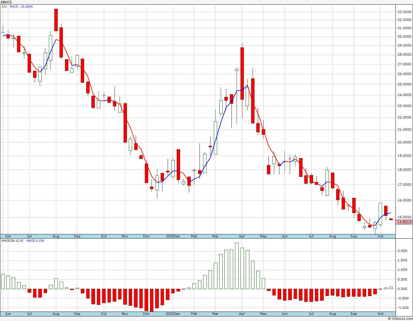Select May on the MACD time axis

pyautogui.click(x=263, y=314)
